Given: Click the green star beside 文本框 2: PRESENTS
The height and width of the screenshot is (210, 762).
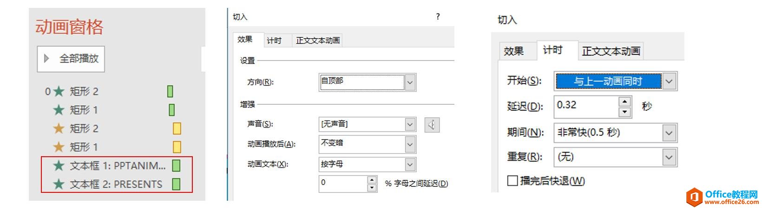Looking at the screenshot, I should (59, 184).
